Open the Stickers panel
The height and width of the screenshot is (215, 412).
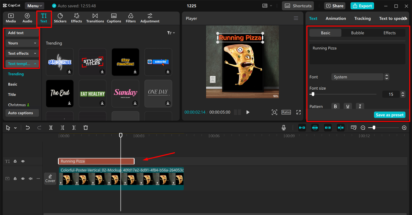coord(60,18)
